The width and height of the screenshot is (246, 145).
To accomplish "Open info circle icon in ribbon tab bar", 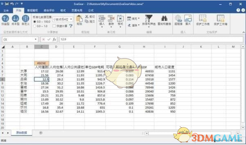I will click(243, 10).
